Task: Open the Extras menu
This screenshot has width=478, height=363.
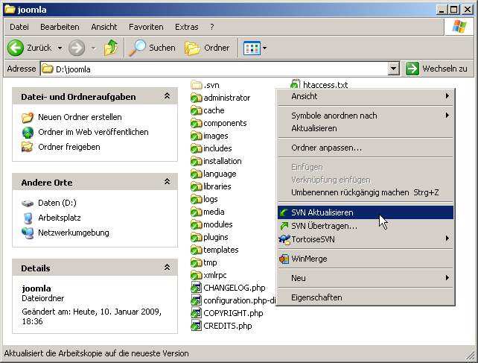Action: click(x=187, y=27)
